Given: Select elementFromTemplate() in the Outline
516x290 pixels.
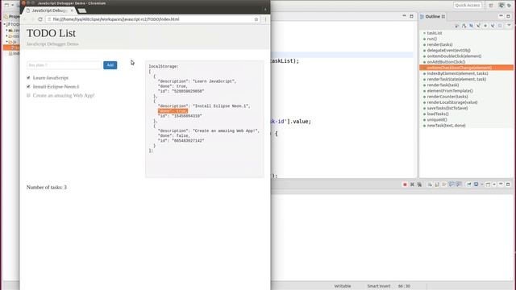Looking at the screenshot, I should coord(450,91).
